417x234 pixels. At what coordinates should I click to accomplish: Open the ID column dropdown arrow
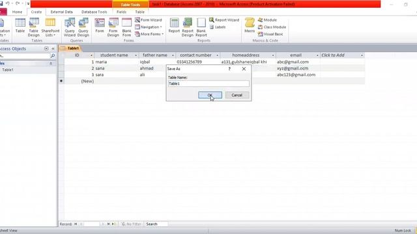(91, 55)
